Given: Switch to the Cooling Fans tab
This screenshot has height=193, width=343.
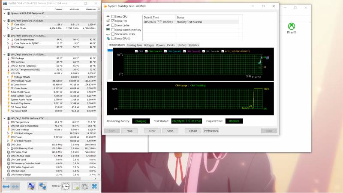Looking at the screenshot, I should click(134, 45).
